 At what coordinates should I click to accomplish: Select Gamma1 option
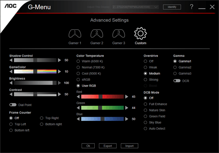pyautogui.click(x=182, y=61)
